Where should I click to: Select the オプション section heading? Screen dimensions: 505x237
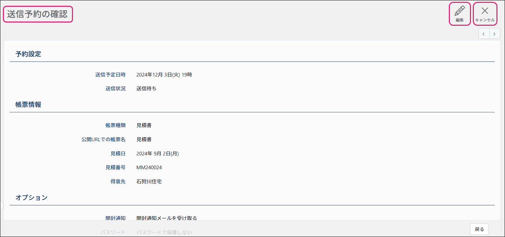pos(31,198)
